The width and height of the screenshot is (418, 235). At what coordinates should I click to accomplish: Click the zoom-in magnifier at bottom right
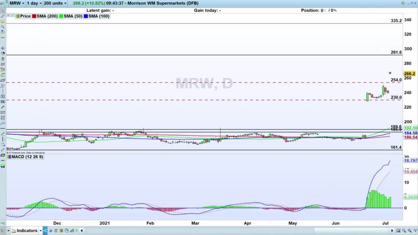pyautogui.click(x=410, y=231)
